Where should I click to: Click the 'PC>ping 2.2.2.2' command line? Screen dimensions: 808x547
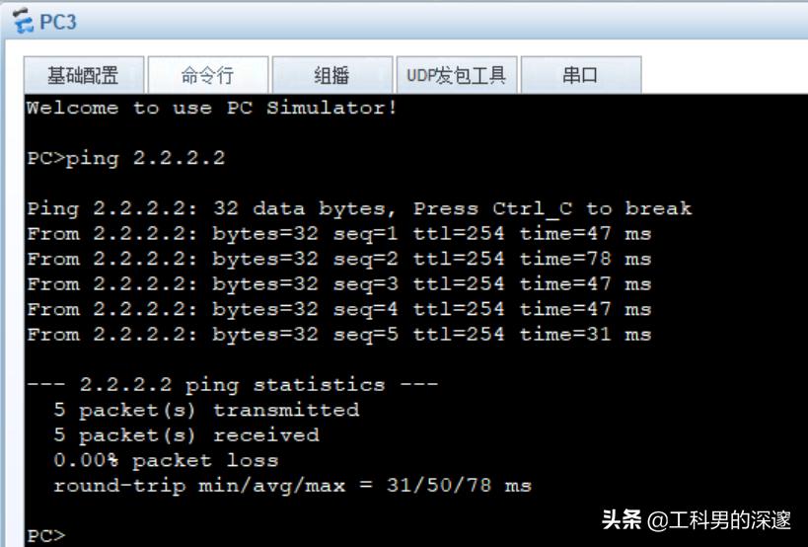(125, 158)
